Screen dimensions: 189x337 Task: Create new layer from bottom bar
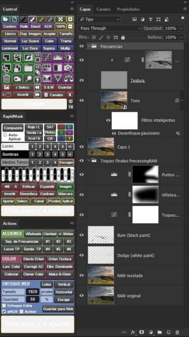168,332
